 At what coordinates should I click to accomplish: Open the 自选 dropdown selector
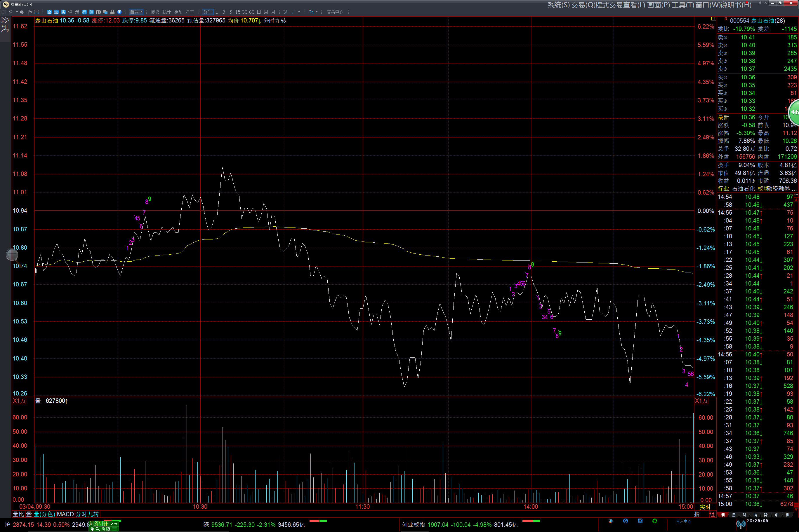[x=136, y=12]
